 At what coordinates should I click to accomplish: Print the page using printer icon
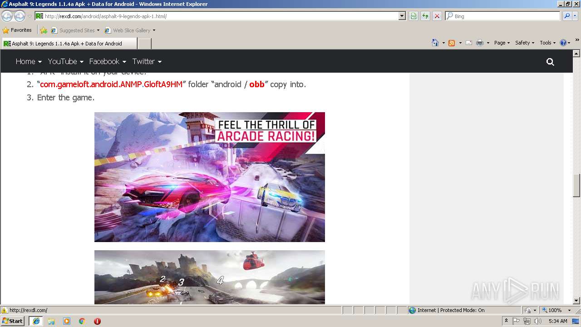coord(479,43)
